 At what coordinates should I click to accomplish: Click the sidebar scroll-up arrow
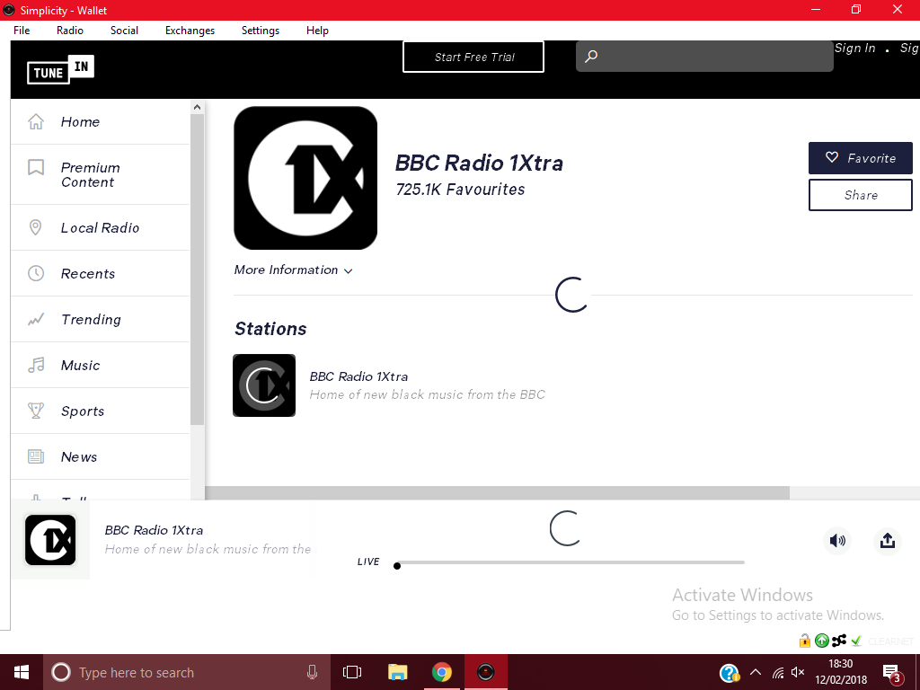point(197,107)
